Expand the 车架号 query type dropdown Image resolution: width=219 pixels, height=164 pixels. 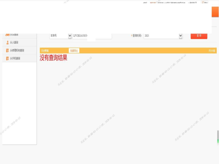tap(59, 36)
